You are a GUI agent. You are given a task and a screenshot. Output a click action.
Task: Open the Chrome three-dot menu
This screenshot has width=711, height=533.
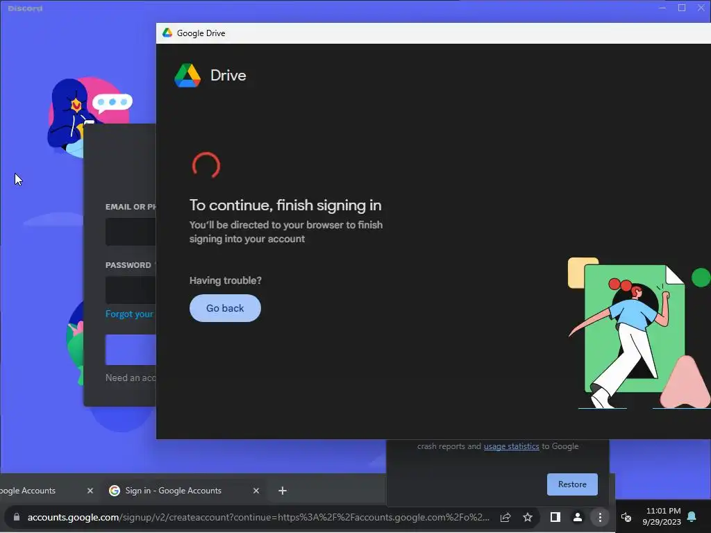tap(600, 517)
